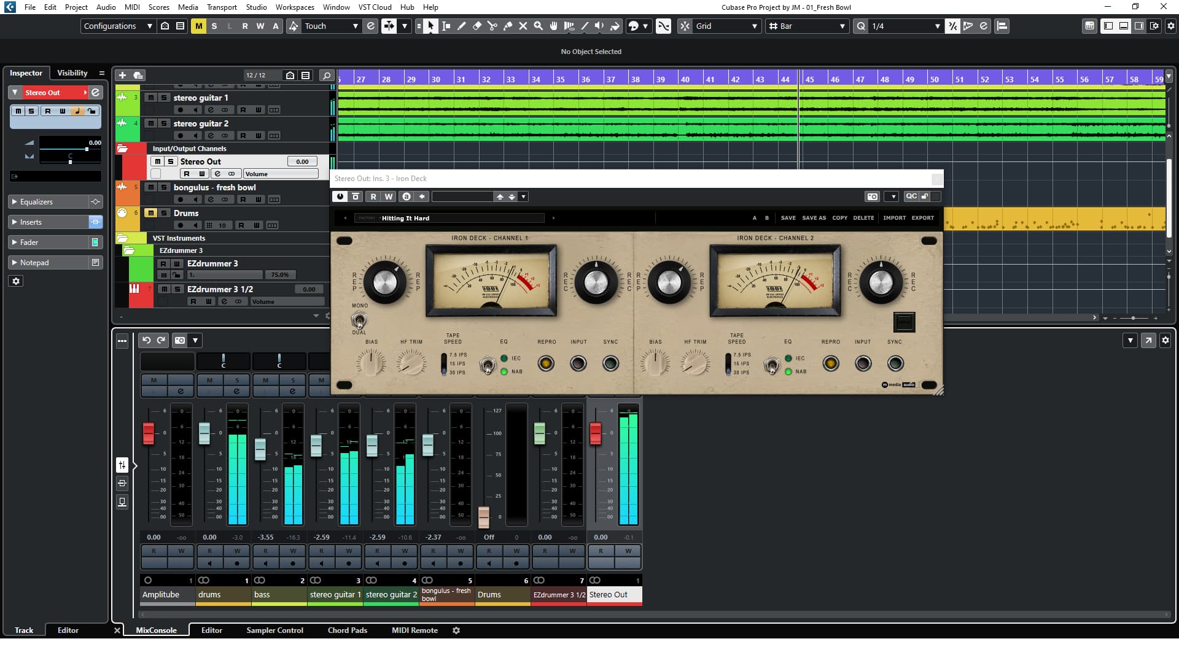Click Edit Channel Settings 'e' for Stereo Out in Inspector
The width and height of the screenshot is (1179, 663).
coord(96,92)
